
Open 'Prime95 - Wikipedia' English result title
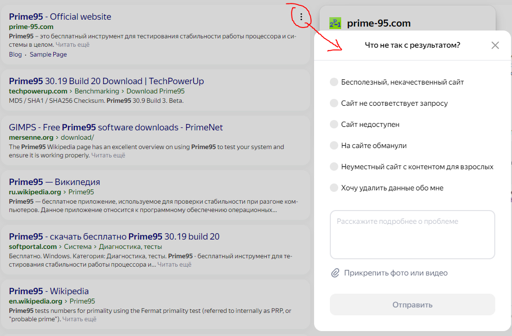(x=49, y=291)
